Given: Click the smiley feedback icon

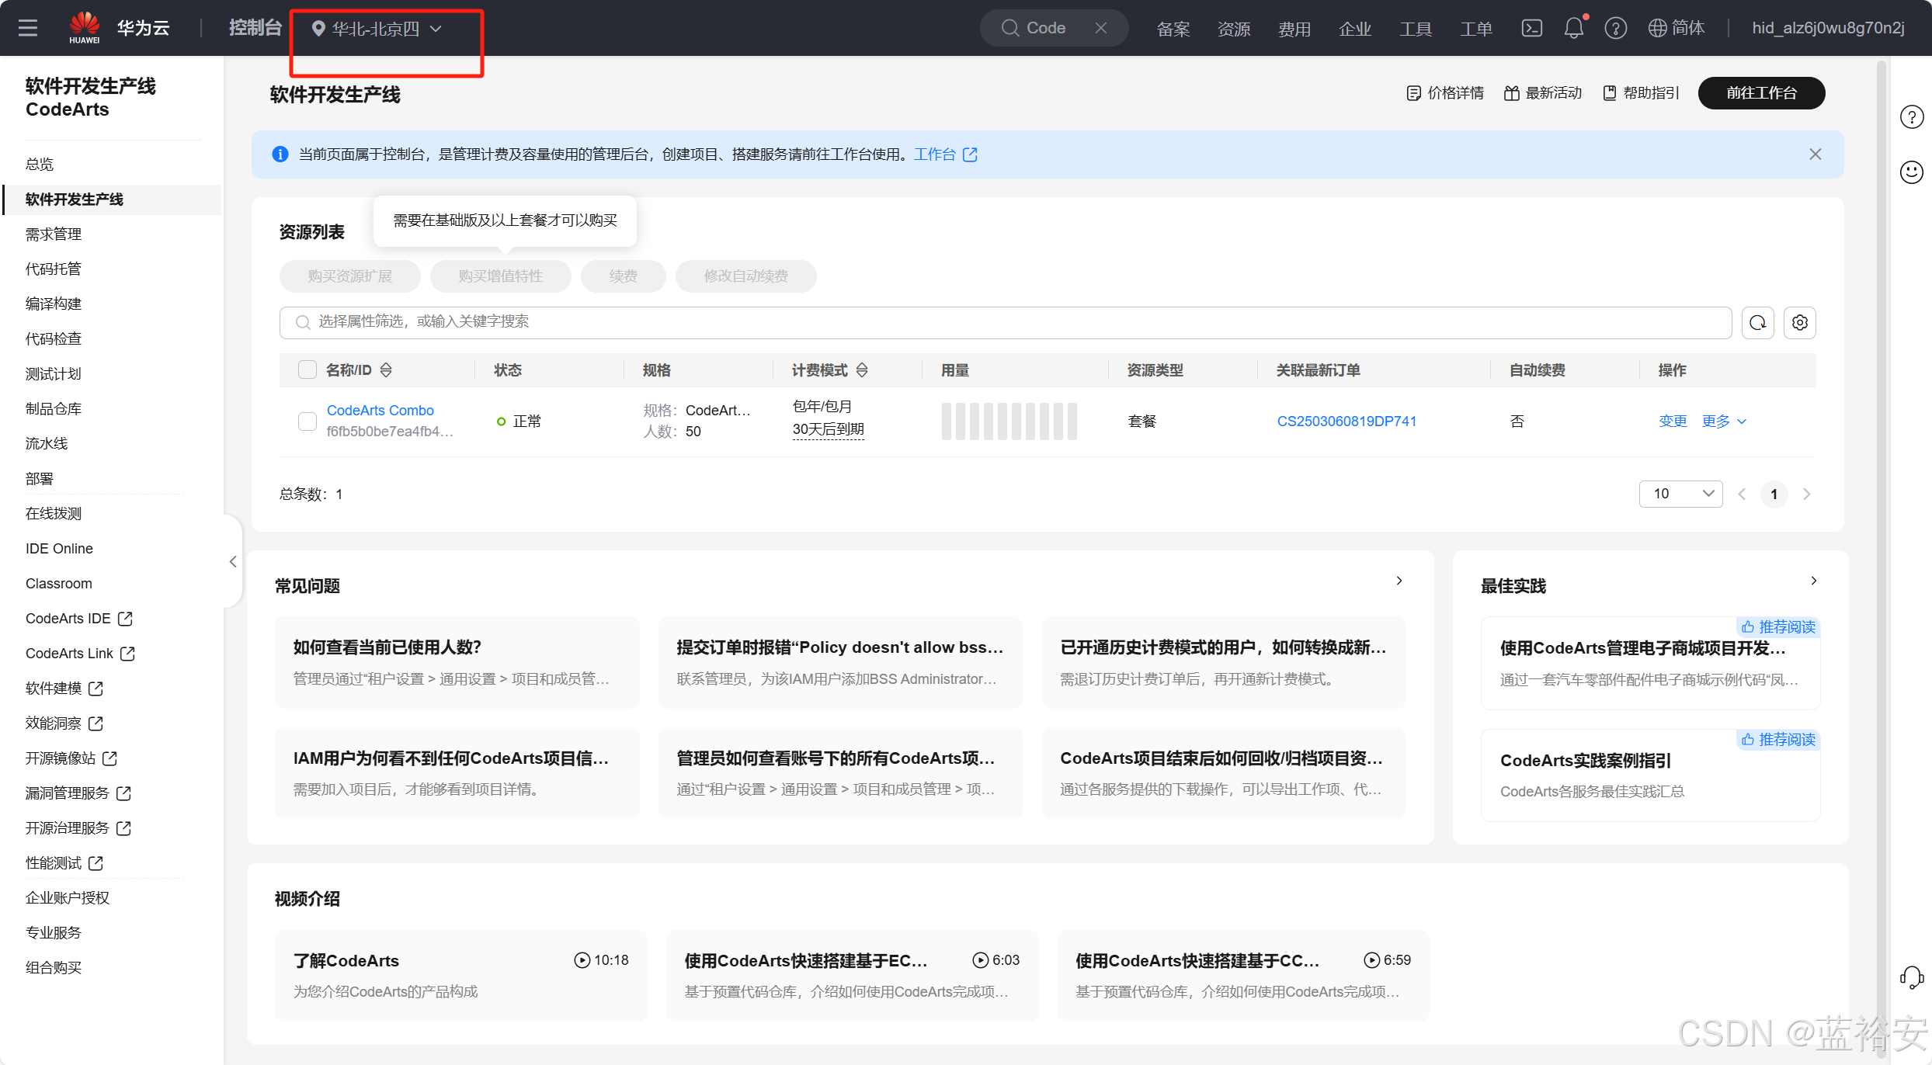Looking at the screenshot, I should (x=1911, y=172).
